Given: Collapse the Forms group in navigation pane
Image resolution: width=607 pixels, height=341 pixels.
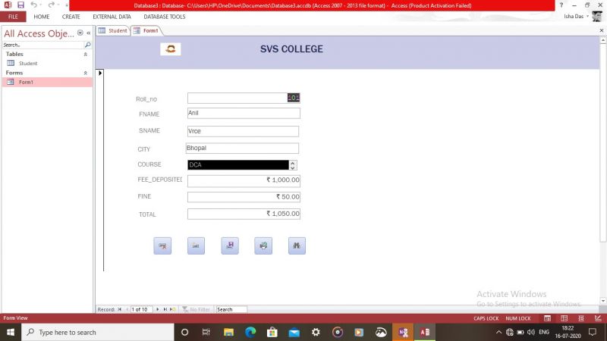Looking at the screenshot, I should tap(85, 73).
